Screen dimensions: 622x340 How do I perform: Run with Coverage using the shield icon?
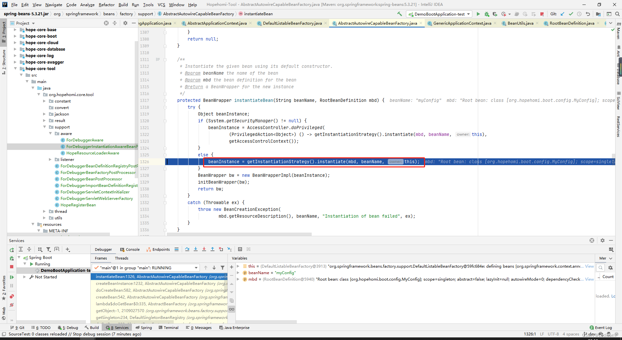click(x=495, y=14)
